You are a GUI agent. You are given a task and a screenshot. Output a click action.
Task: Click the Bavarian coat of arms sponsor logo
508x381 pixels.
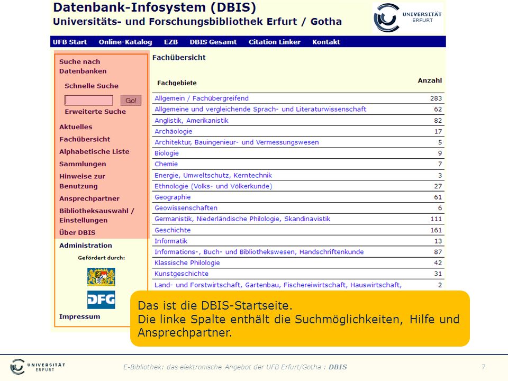click(101, 277)
